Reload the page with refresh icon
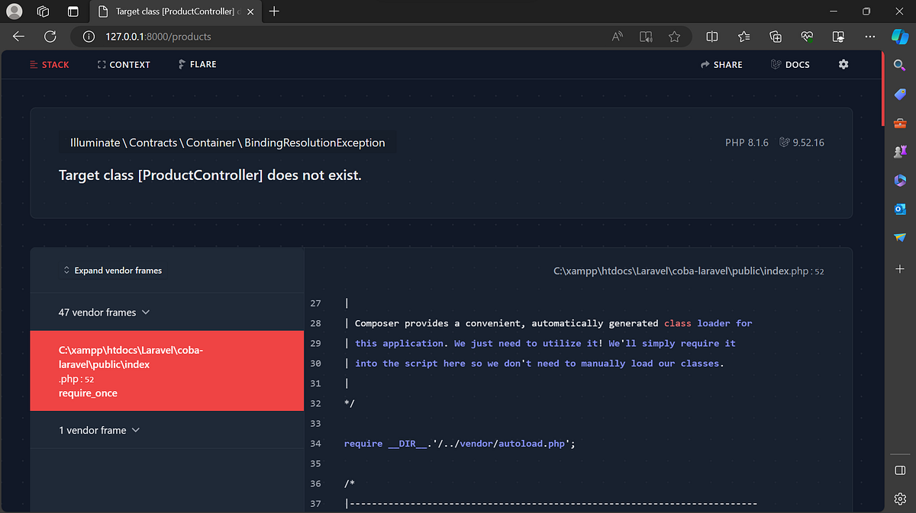The width and height of the screenshot is (916, 513). click(x=50, y=36)
